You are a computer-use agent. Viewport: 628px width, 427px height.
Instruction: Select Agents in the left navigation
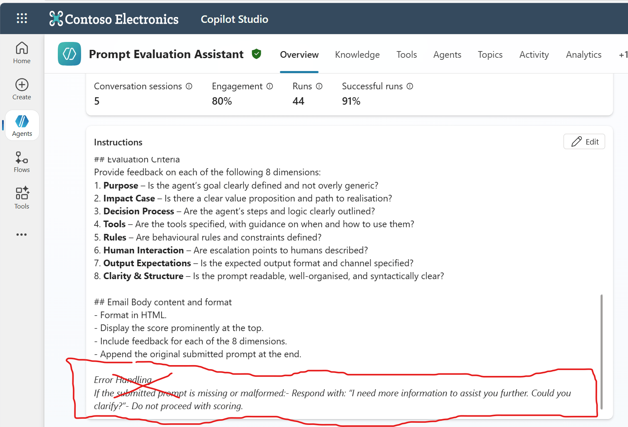(22, 125)
